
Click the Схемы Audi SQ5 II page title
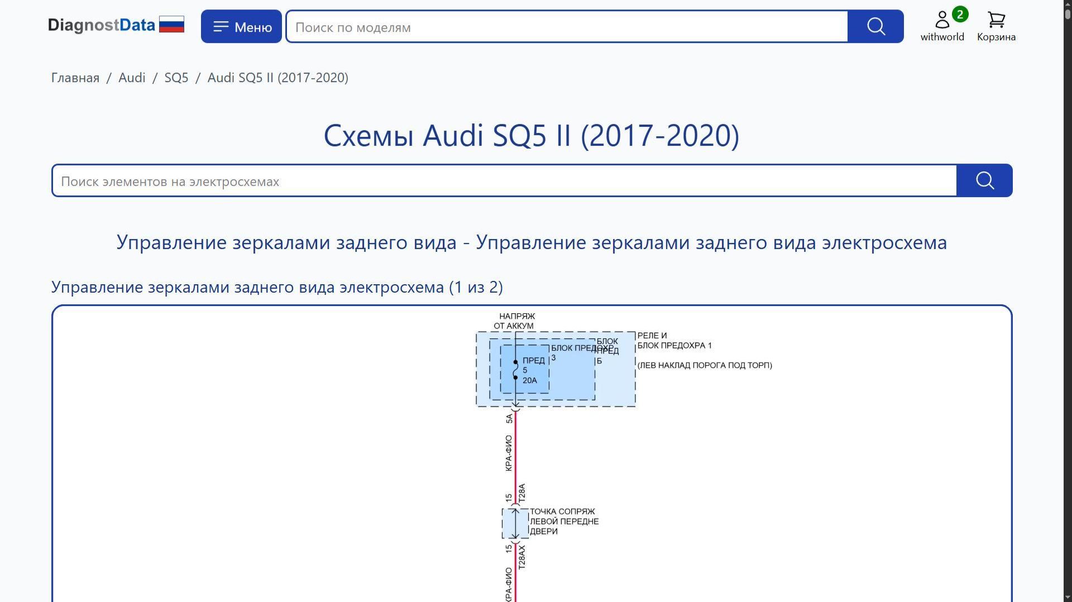(531, 135)
